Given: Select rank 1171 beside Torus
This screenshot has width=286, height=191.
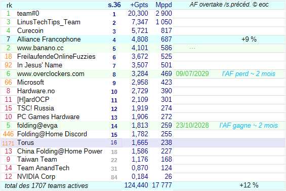Looking at the screenshot, I should 8,143.
